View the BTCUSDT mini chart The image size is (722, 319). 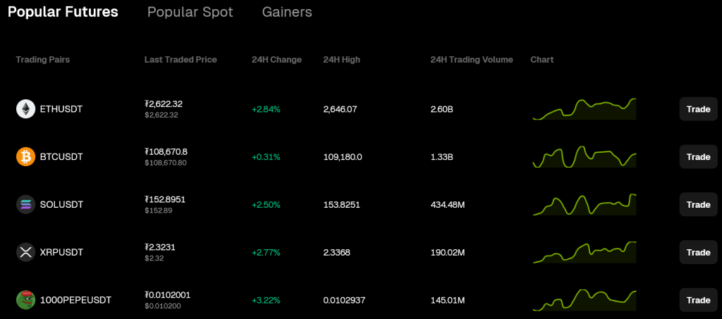(x=585, y=157)
